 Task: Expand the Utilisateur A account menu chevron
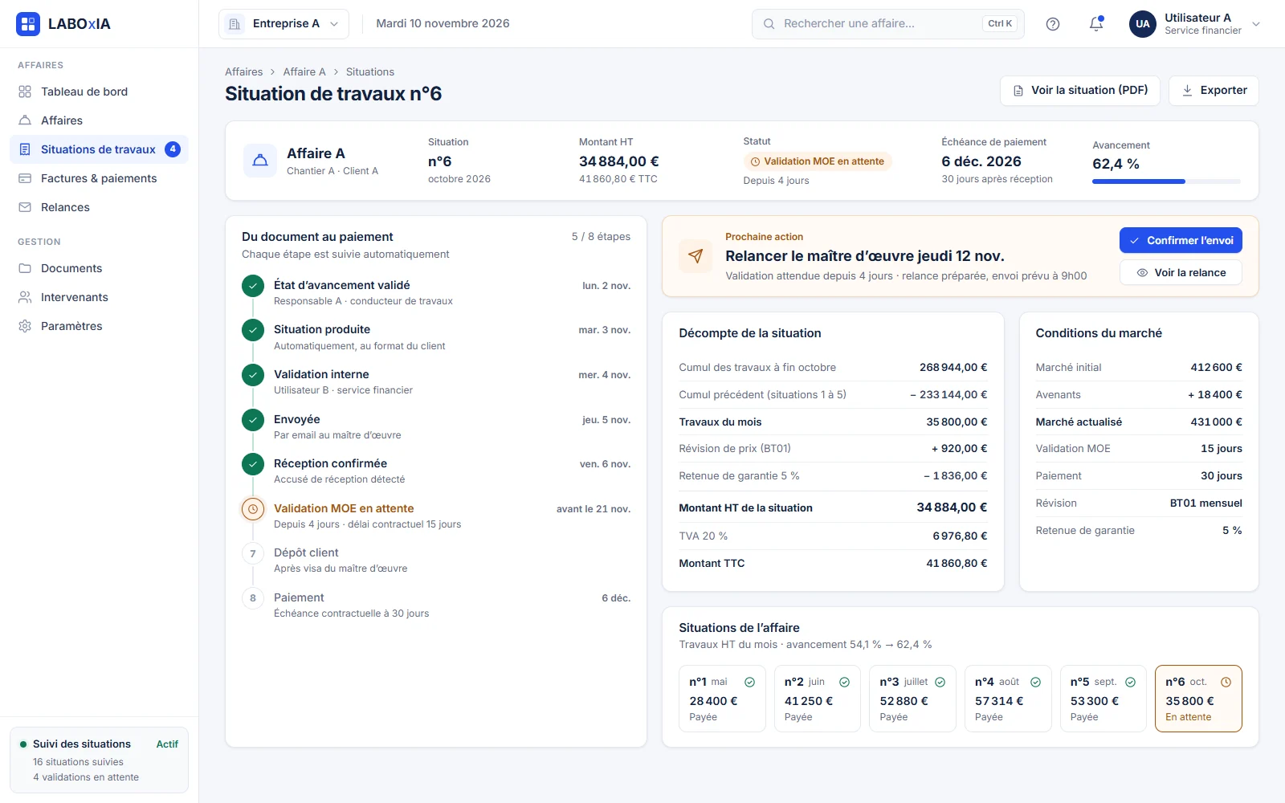click(x=1256, y=24)
